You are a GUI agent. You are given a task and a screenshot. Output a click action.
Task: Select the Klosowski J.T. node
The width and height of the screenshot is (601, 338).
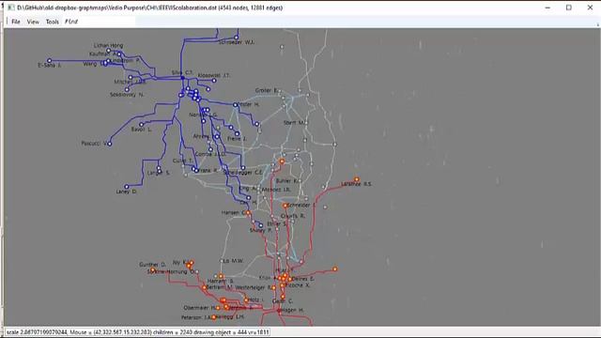214,81
